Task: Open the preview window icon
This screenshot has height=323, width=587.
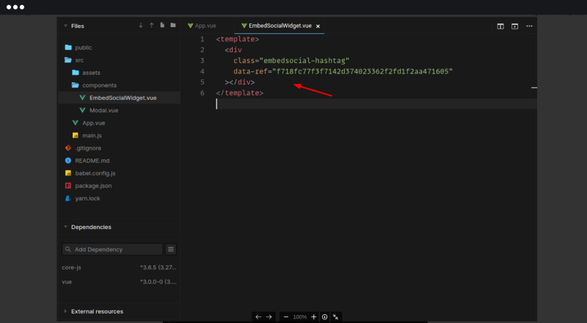Action: coord(515,26)
